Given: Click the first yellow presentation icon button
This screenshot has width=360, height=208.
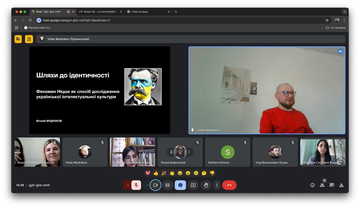Looking at the screenshot, I should (x=18, y=39).
